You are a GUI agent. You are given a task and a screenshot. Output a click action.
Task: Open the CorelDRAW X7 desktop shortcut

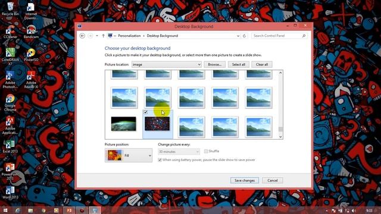pyautogui.click(x=10, y=56)
